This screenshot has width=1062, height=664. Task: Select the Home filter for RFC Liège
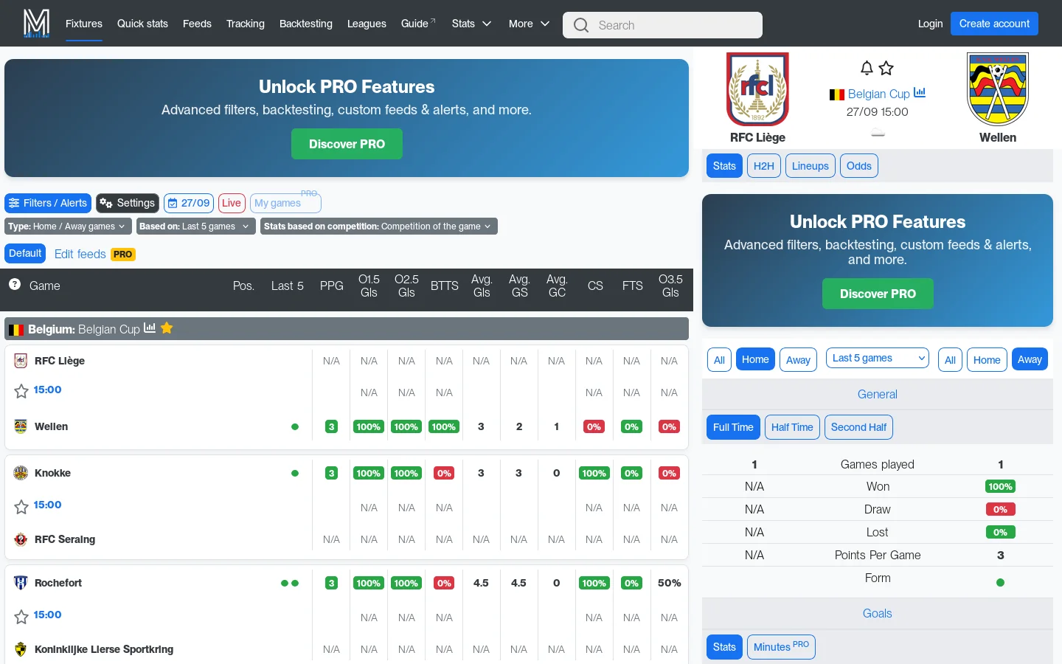pos(755,359)
